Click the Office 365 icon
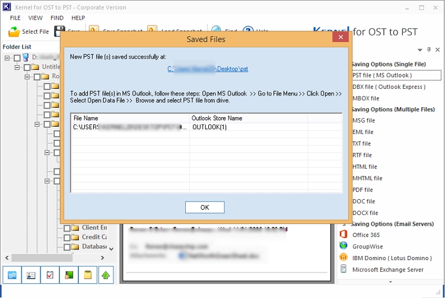This screenshot has height=298, width=445. (x=344, y=234)
